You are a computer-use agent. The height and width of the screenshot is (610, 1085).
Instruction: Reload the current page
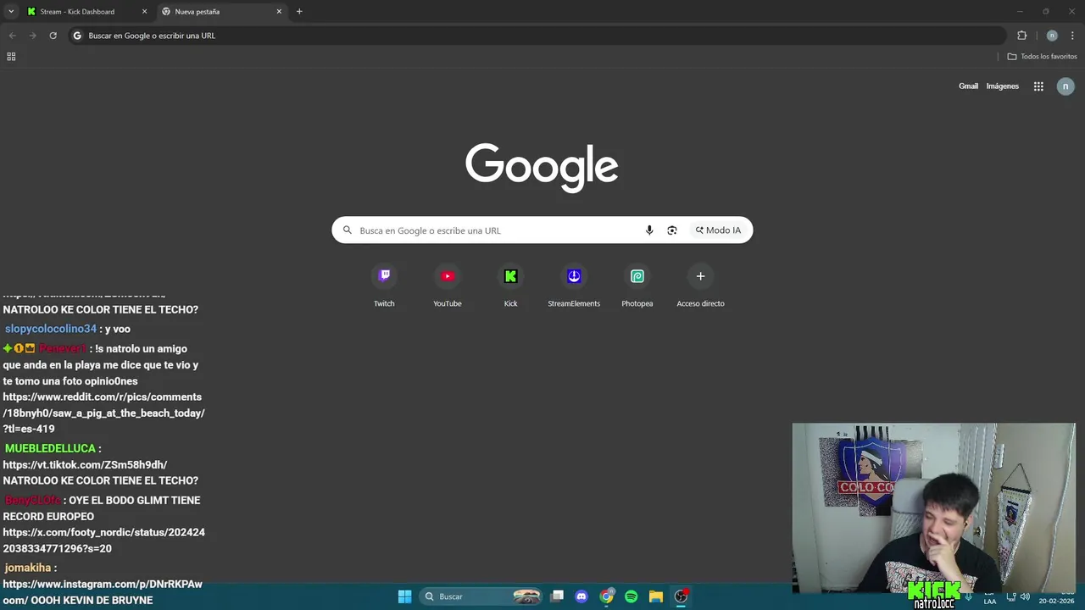pos(53,36)
